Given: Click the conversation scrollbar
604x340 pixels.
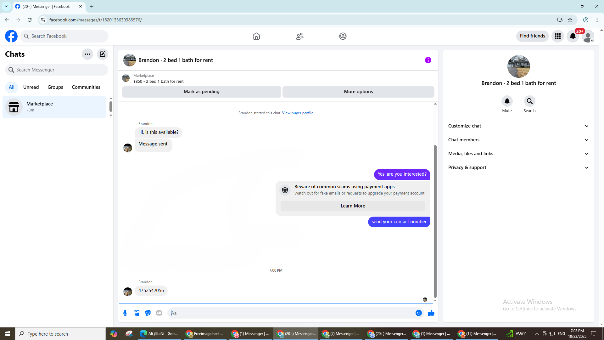Looking at the screenshot, I should click(435, 220).
